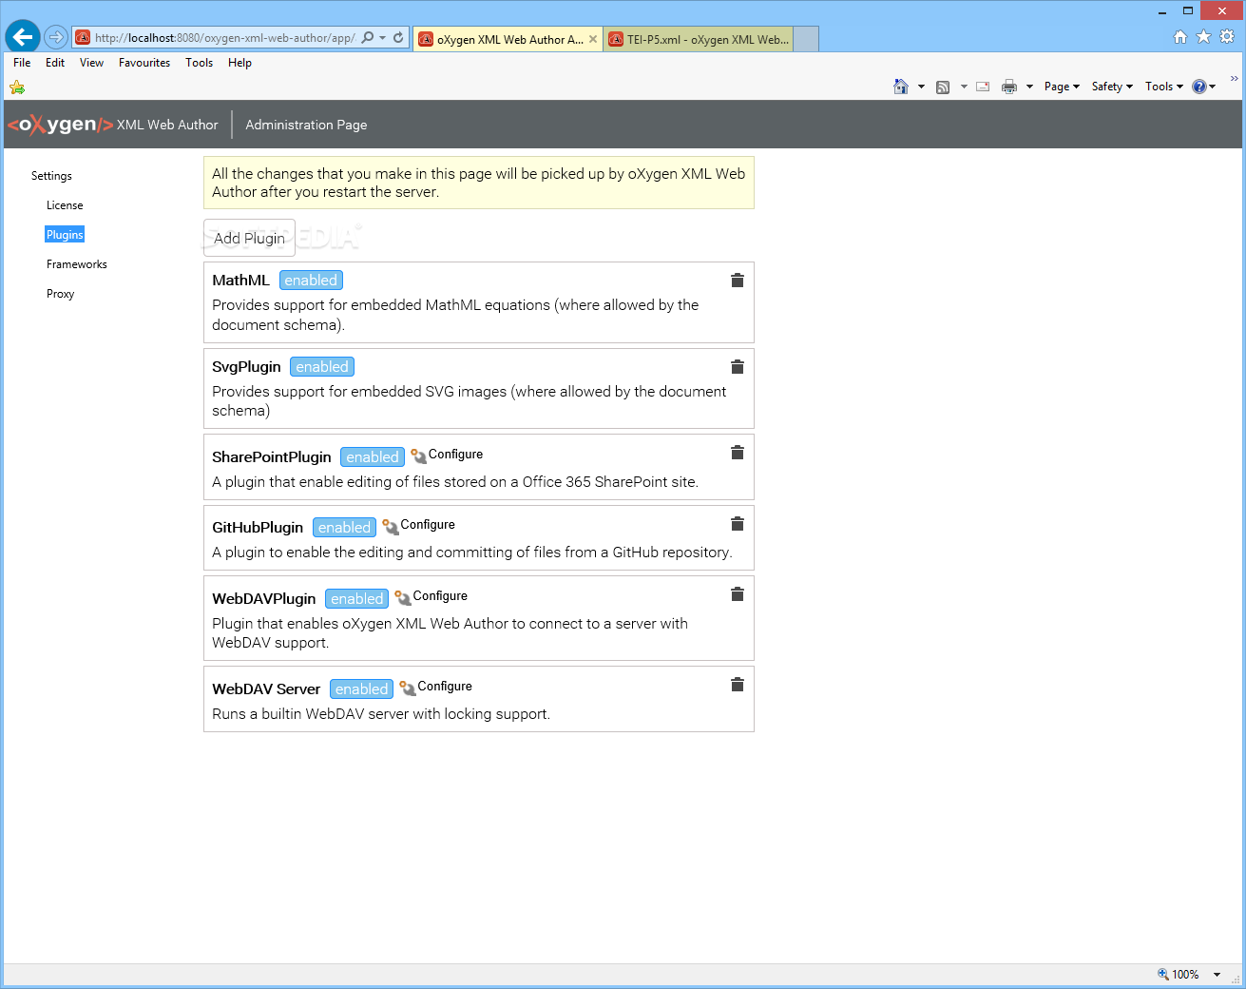Open the Favourites menu

point(144,63)
